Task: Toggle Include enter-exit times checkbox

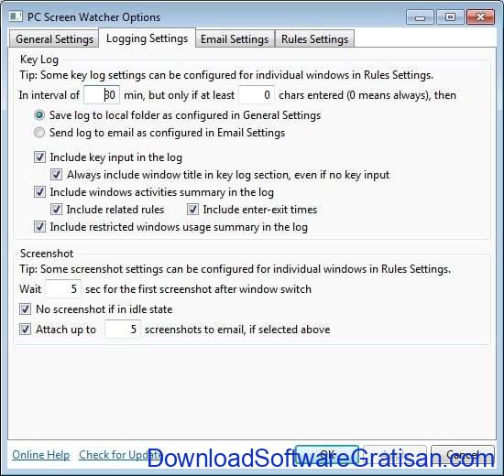Action: (192, 210)
